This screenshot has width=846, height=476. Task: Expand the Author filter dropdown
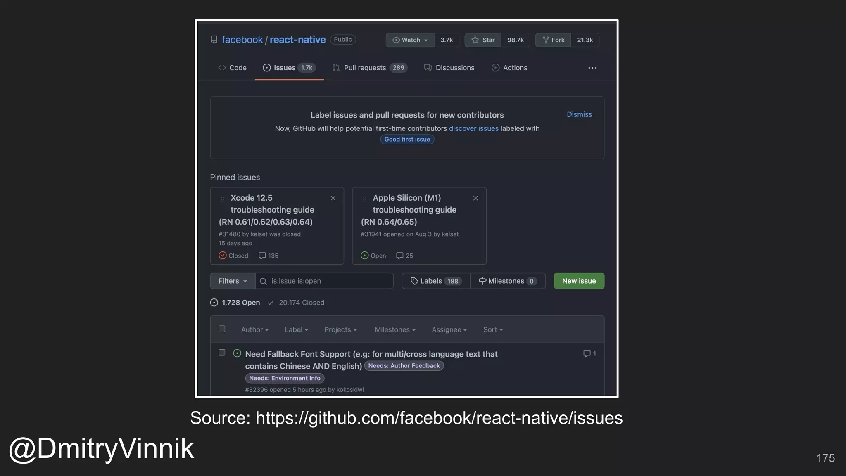[x=254, y=329]
